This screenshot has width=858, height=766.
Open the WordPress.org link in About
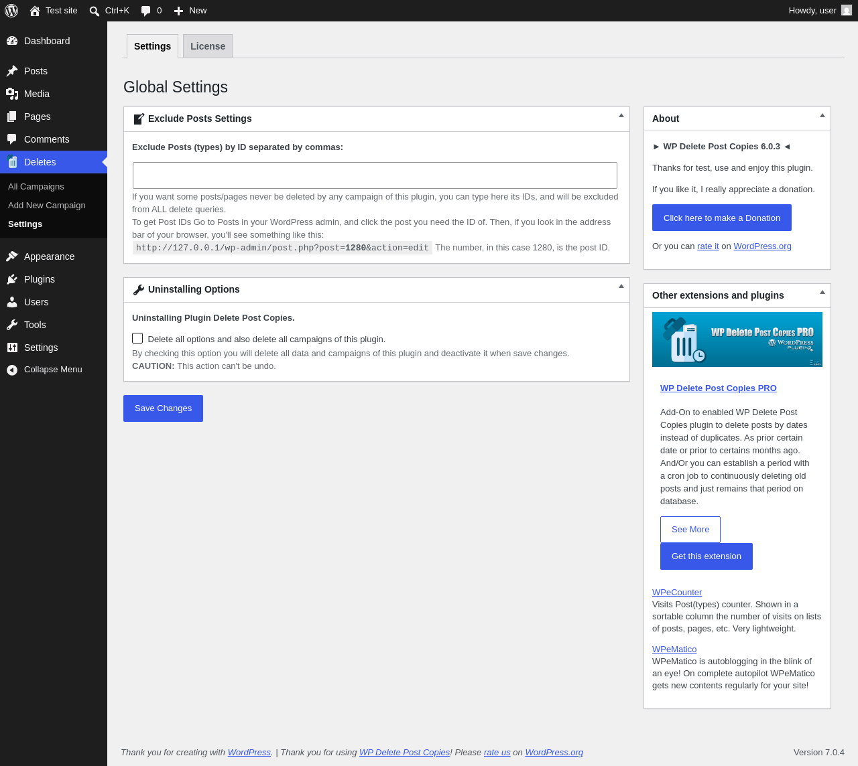click(762, 246)
